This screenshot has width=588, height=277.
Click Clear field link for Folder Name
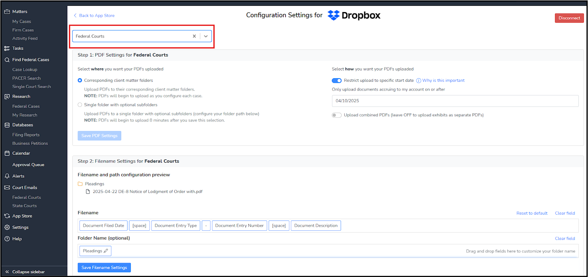tap(565, 238)
